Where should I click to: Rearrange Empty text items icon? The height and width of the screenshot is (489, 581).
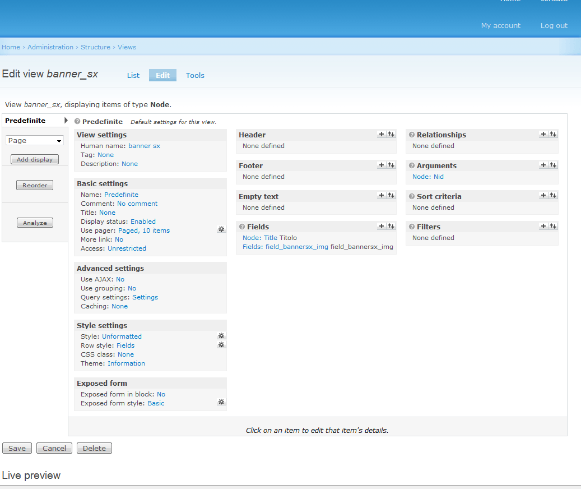391,195
